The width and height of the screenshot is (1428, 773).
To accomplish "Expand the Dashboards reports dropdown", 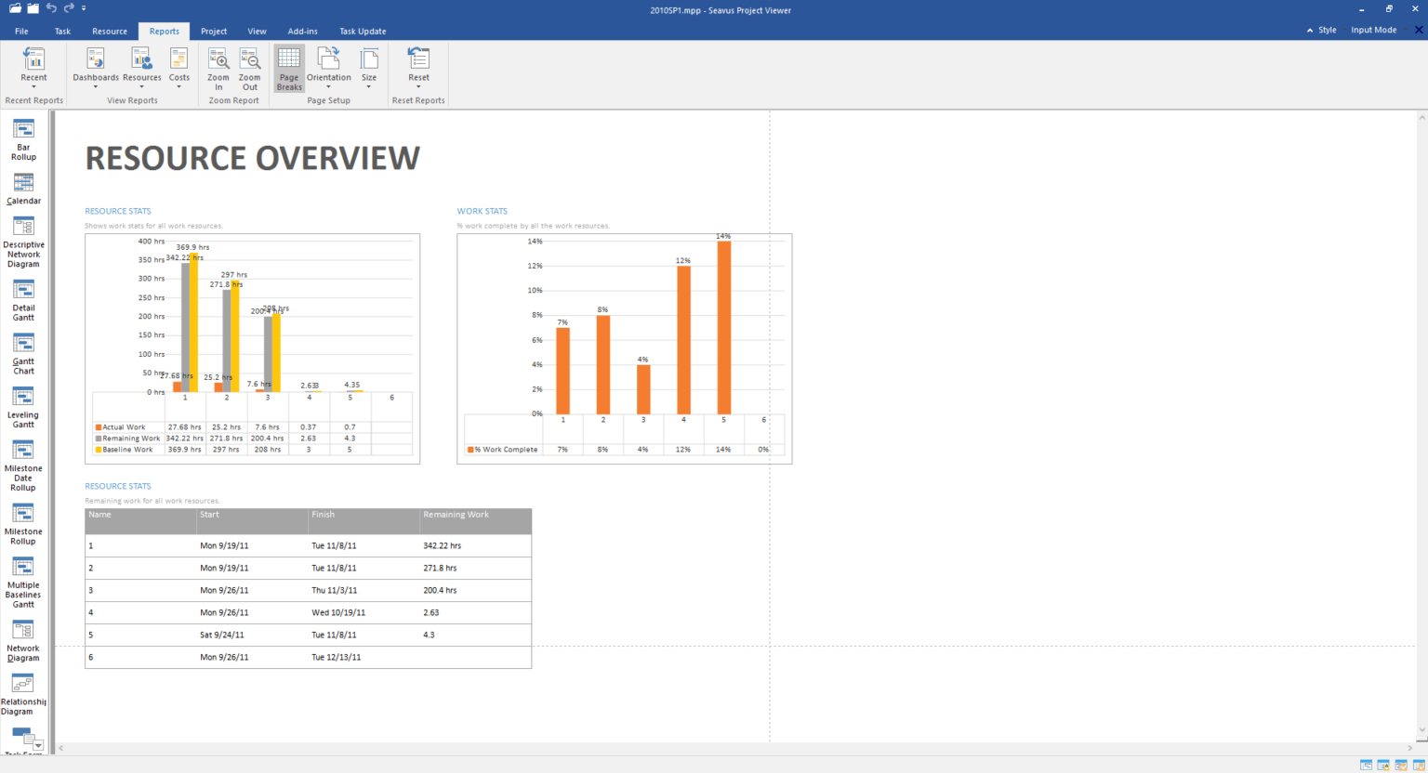I will tap(96, 69).
